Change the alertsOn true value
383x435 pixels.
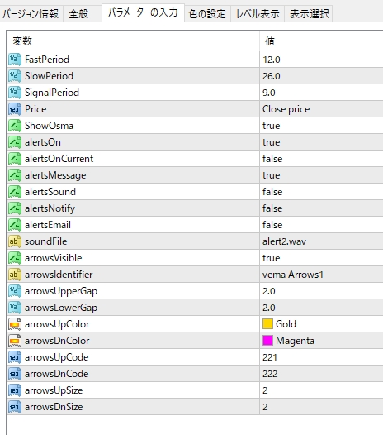272,142
